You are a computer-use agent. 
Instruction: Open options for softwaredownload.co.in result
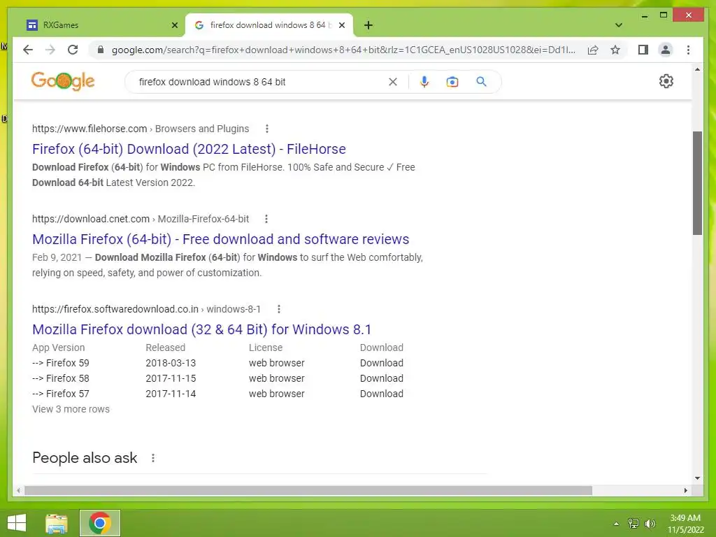278,309
